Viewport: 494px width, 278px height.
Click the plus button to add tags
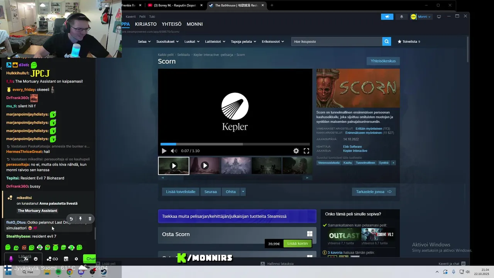393,163
